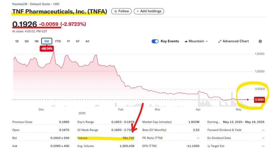Click the mountain icon beside Mountain label

click(186, 41)
